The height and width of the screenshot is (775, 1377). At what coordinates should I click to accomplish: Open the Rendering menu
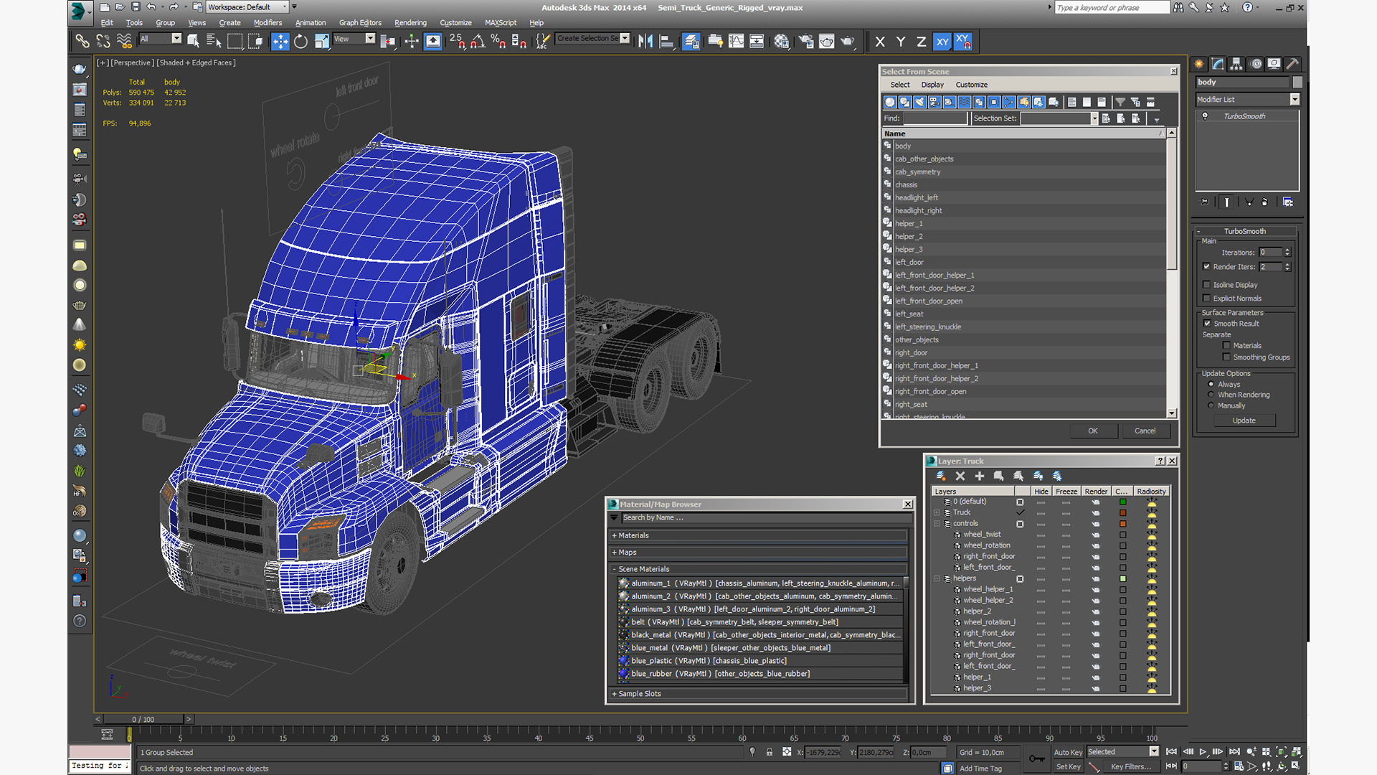pos(410,23)
